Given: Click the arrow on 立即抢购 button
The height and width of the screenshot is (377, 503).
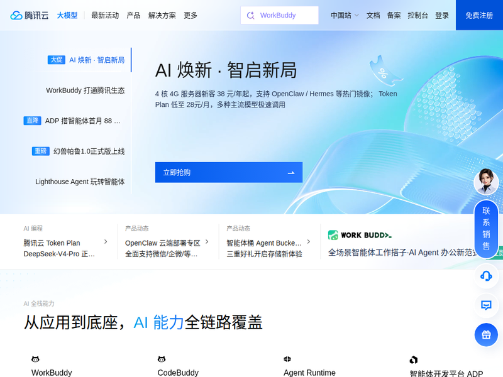Looking at the screenshot, I should pos(291,173).
